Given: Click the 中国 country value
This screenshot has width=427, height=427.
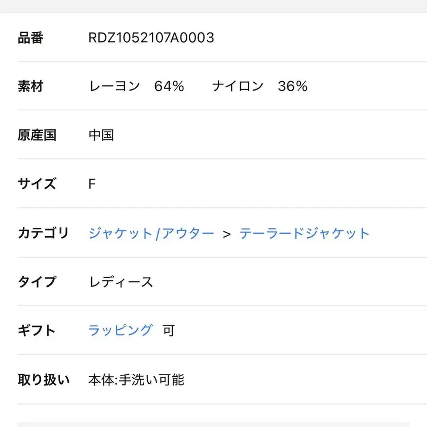Looking at the screenshot, I should 101,135.
